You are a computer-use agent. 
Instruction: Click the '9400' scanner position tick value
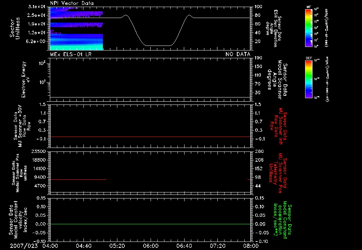point(40,177)
